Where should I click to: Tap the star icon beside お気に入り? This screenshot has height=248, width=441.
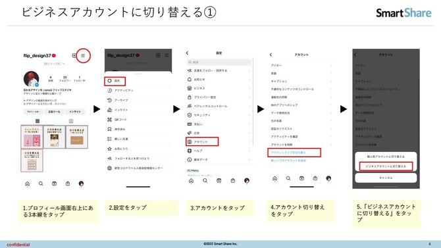(x=109, y=149)
